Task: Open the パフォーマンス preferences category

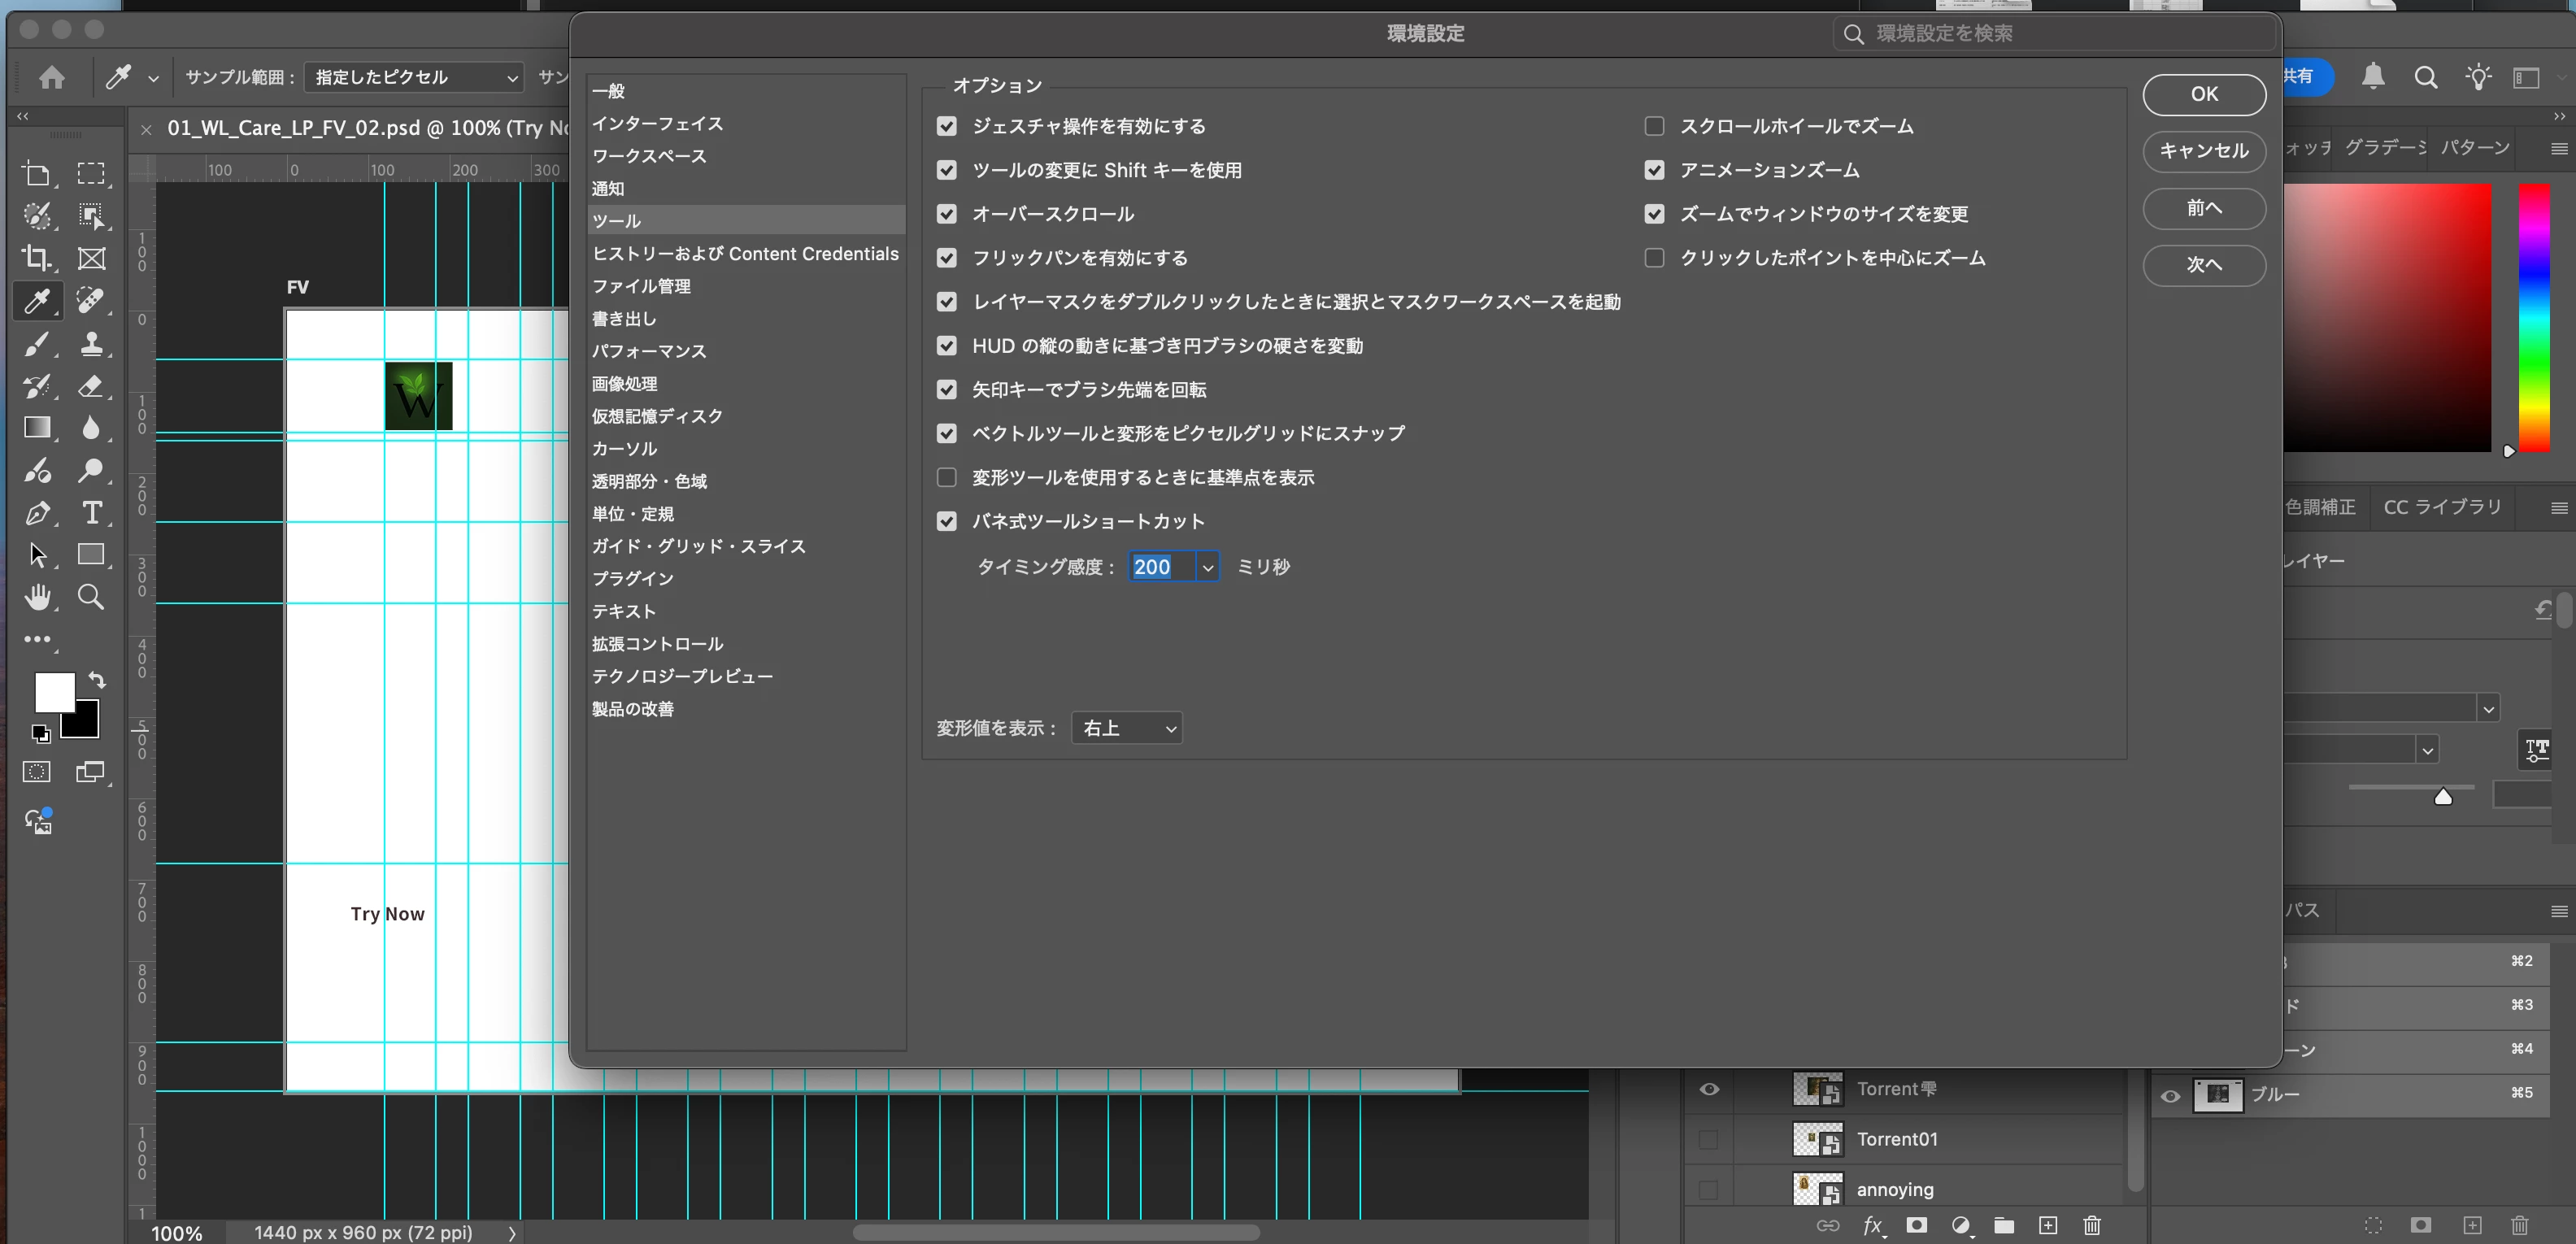Action: 648,351
